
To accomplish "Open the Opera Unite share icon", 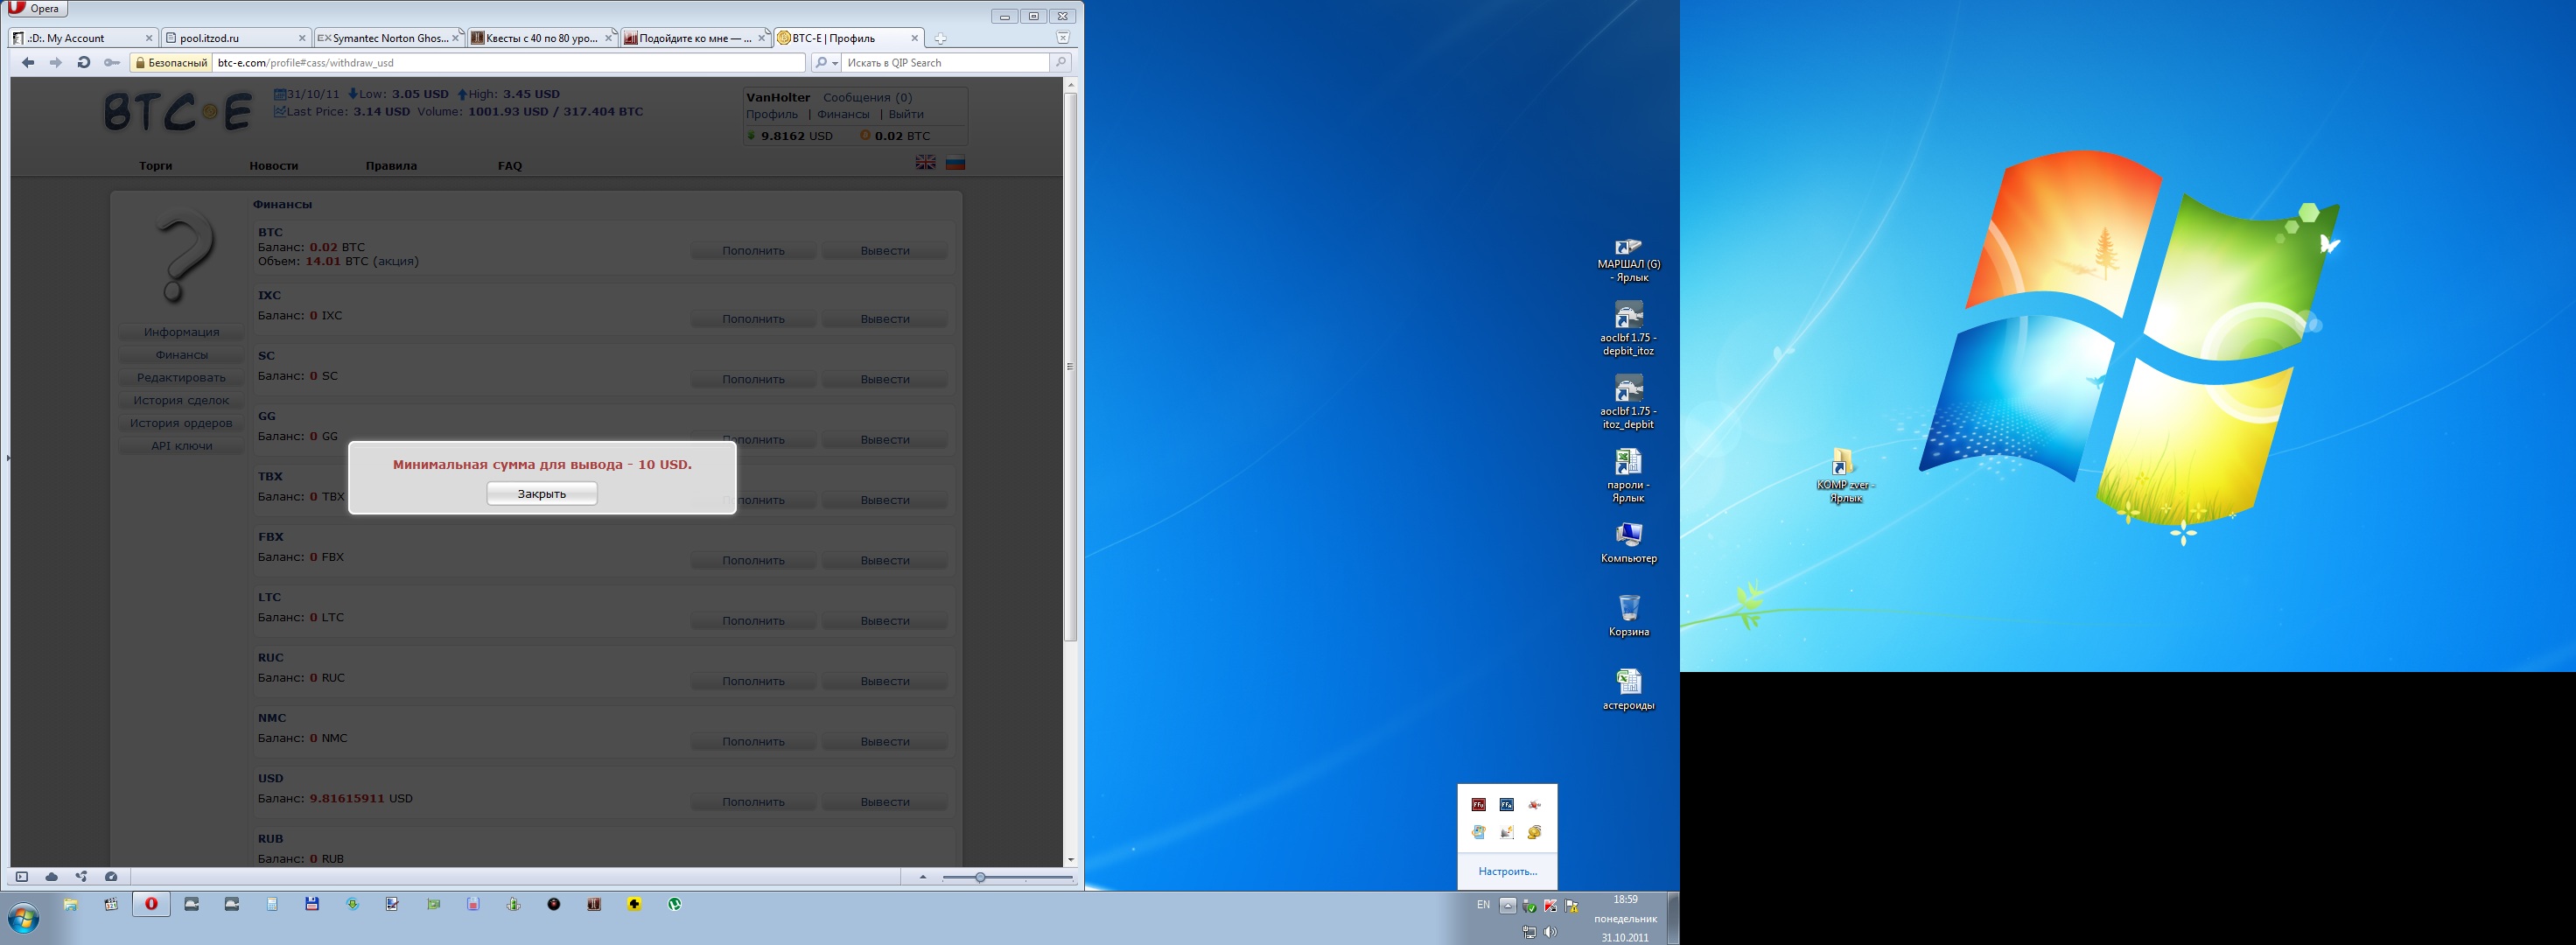I will [x=81, y=877].
